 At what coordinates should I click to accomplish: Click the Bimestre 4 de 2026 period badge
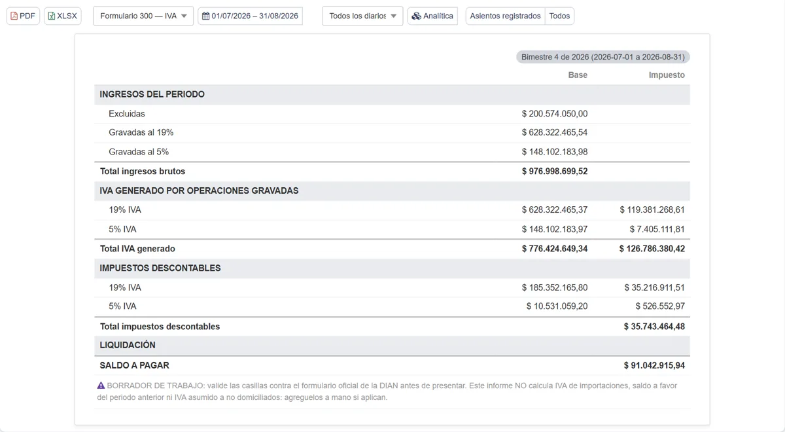(x=603, y=57)
